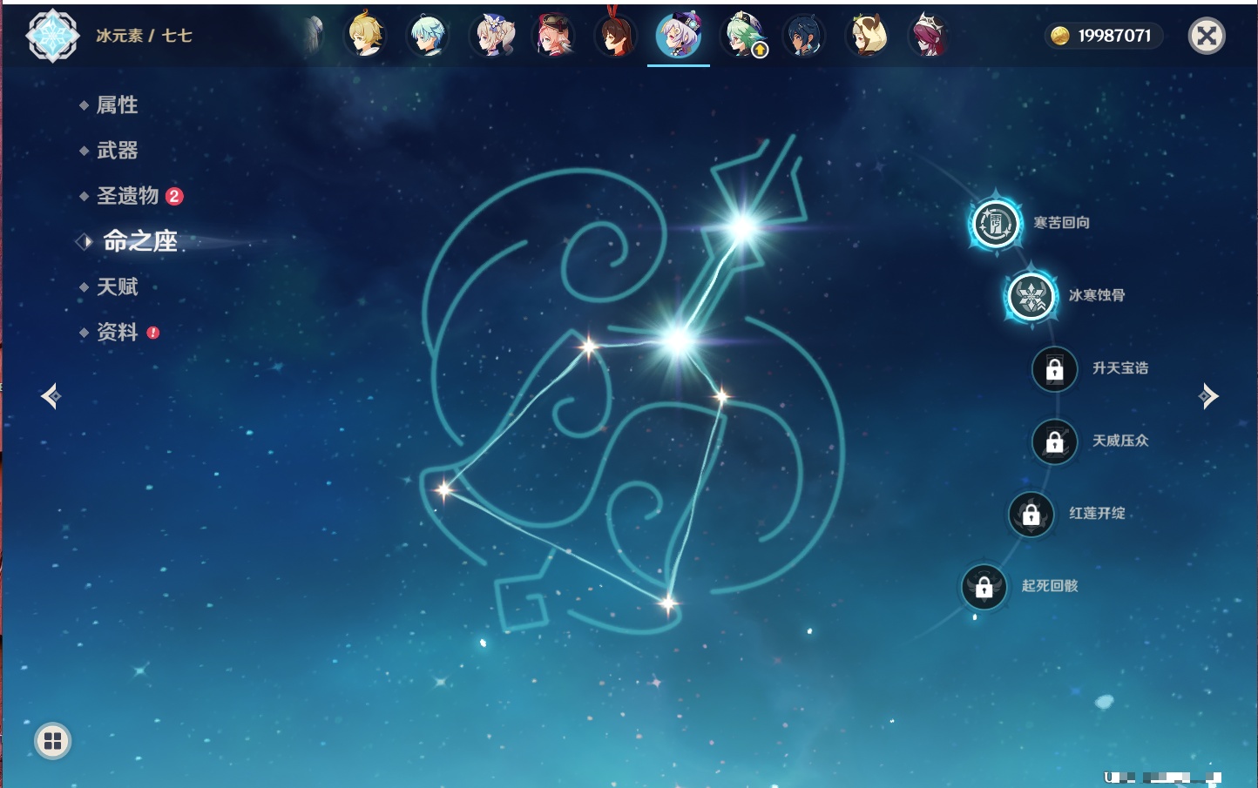1258x788 pixels.
Task: Select Sucrose's green-haired avatar
Action: pos(743,36)
